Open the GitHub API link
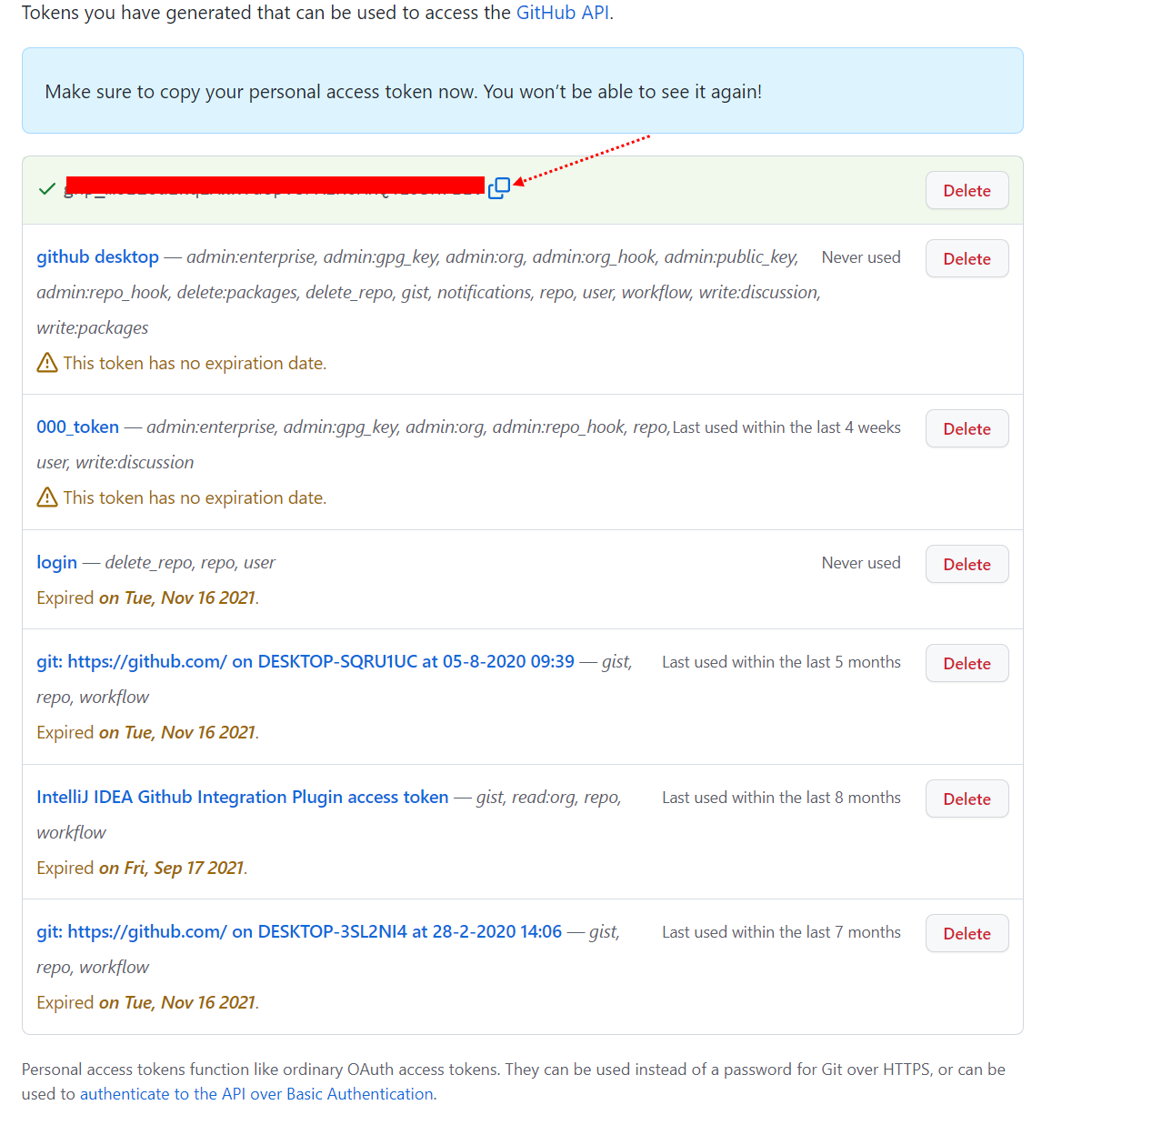This screenshot has height=1135, width=1172. pos(563,13)
